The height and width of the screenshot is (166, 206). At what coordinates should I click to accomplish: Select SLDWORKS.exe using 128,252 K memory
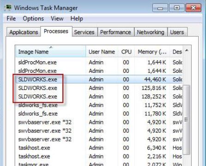(x=99, y=96)
